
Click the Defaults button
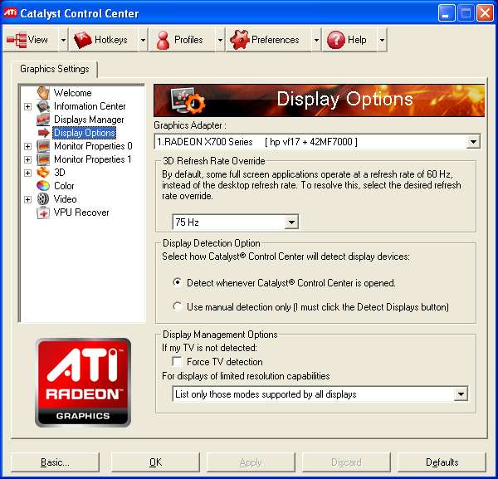click(x=442, y=462)
